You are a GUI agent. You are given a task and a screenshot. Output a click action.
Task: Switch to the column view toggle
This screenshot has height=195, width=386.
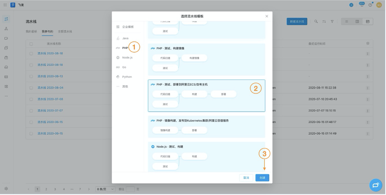coord(357,22)
